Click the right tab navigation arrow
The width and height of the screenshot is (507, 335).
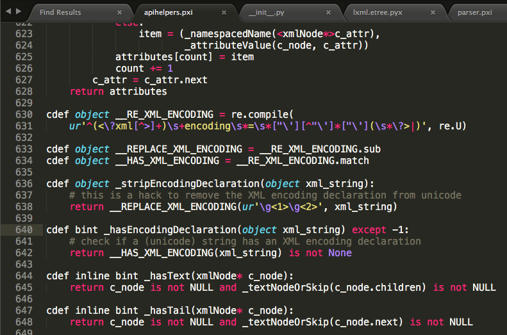[x=19, y=12]
